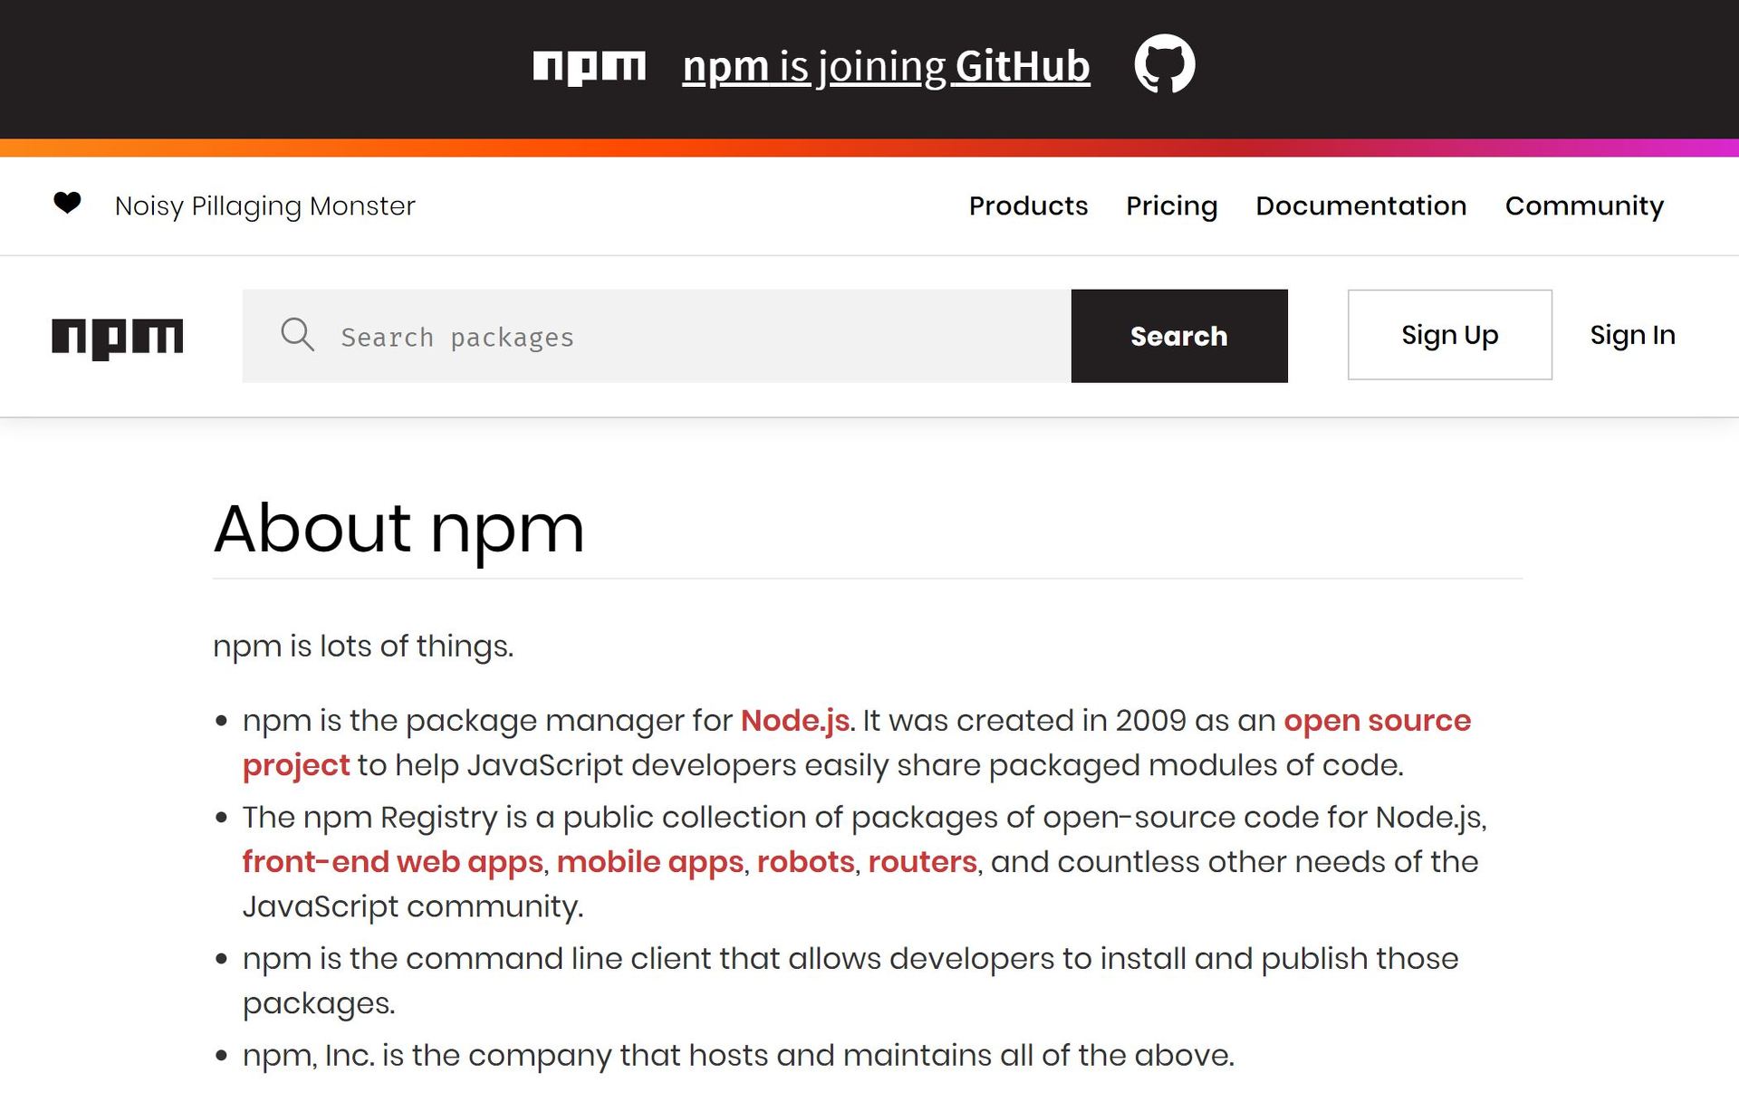Go to Documentation
Screen dimensions: 1739x1111
pyautogui.click(x=1361, y=206)
